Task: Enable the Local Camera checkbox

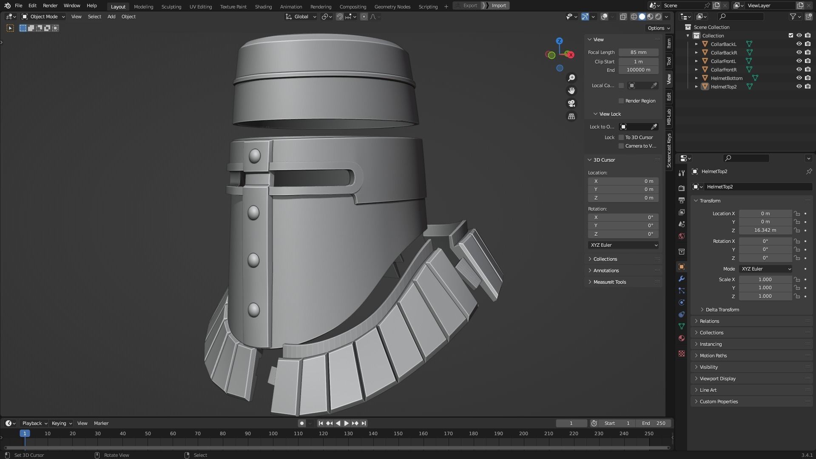Action: tap(621, 86)
